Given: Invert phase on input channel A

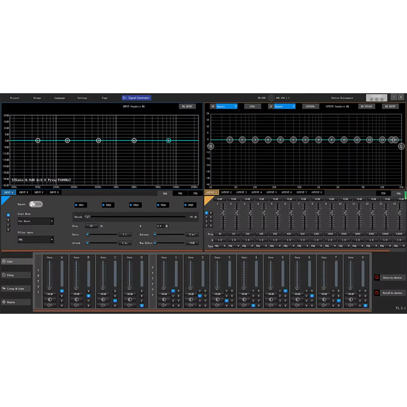Looking at the screenshot, I should 50,299.
